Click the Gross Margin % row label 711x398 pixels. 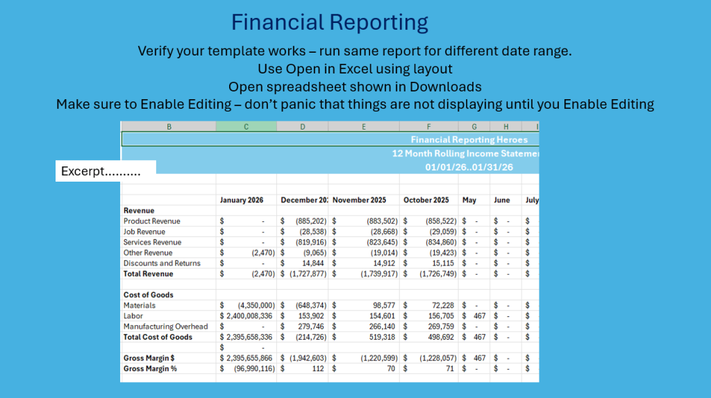tap(150, 369)
